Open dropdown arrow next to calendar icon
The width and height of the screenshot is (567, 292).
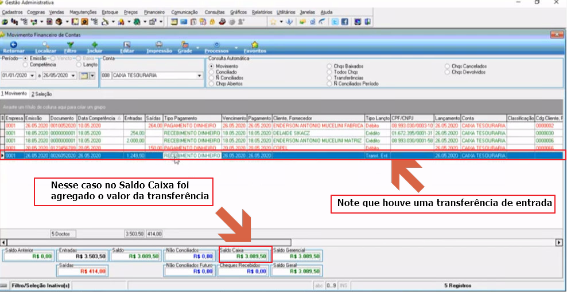[x=92, y=76]
